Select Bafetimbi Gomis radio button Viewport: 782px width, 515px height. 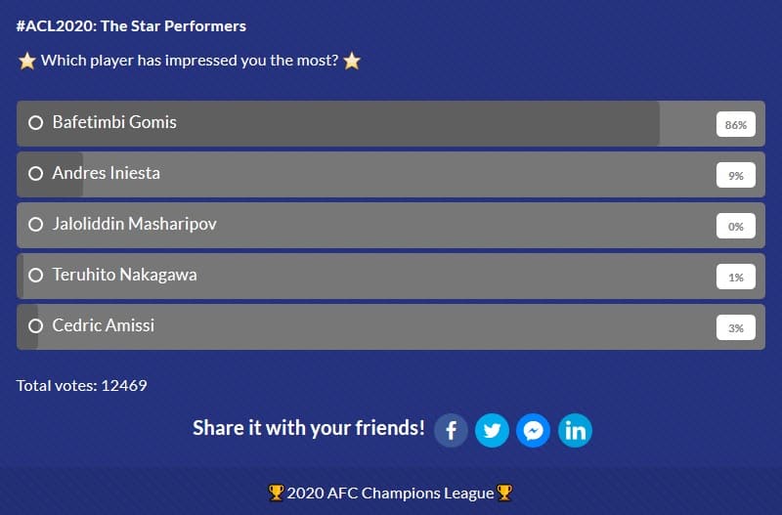pyautogui.click(x=35, y=123)
